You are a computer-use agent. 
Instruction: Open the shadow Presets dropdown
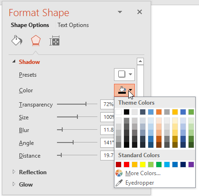pyautogui.click(x=124, y=74)
